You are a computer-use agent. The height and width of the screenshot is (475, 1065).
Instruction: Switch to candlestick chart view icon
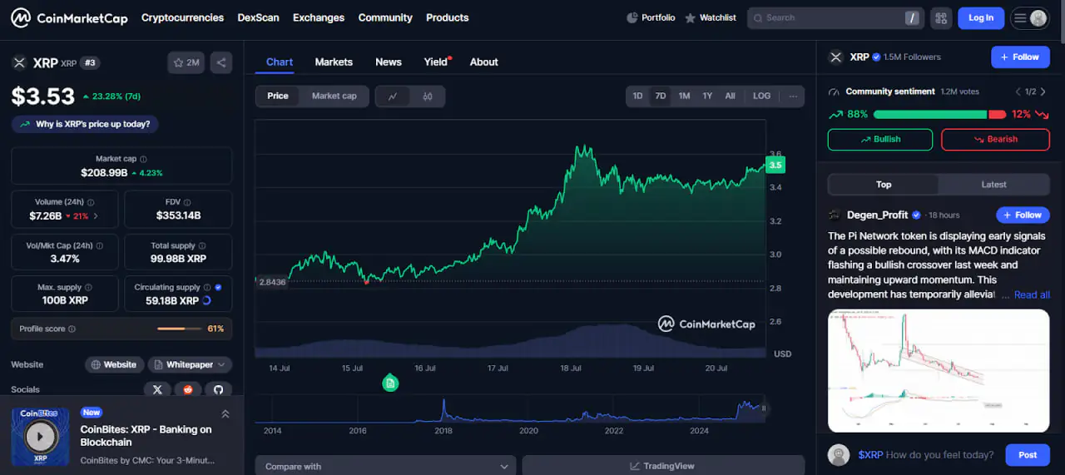pos(428,96)
